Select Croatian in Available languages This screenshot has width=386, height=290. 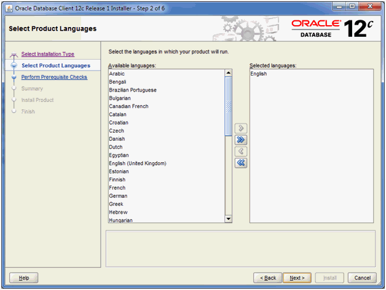(x=167, y=122)
